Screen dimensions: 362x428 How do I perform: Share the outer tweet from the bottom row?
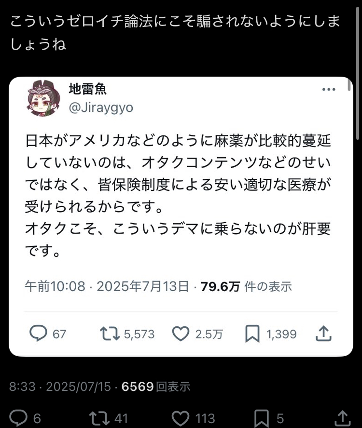[x=342, y=418]
